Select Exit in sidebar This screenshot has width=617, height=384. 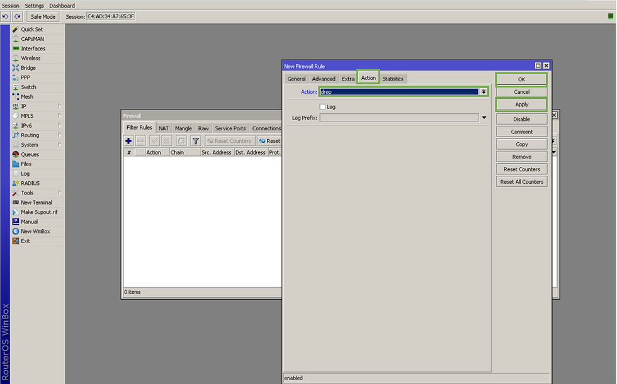click(x=25, y=241)
